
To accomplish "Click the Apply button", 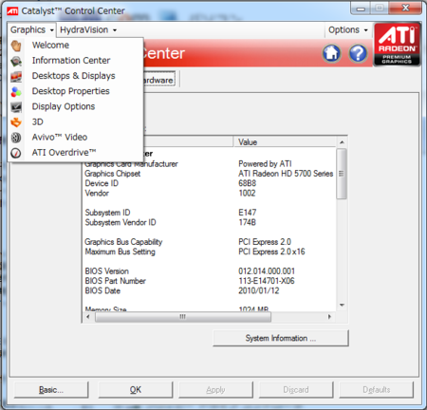I will coord(215,390).
